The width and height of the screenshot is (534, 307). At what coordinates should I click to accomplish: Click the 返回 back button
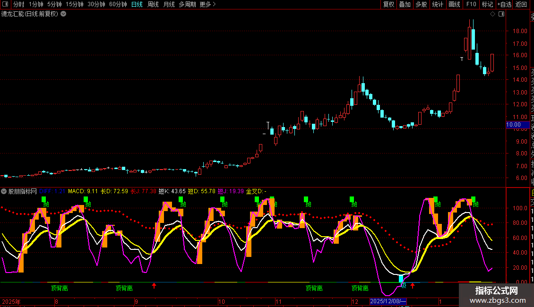521,4
